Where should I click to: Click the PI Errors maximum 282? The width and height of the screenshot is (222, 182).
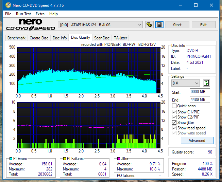(49, 169)
